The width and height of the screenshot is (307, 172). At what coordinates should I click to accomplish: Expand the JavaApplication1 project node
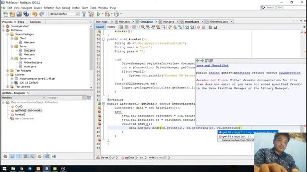pyautogui.click(x=3, y=26)
